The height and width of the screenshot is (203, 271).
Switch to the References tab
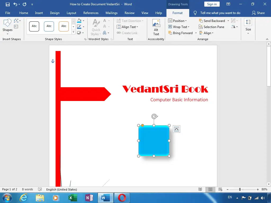pyautogui.click(x=91, y=13)
